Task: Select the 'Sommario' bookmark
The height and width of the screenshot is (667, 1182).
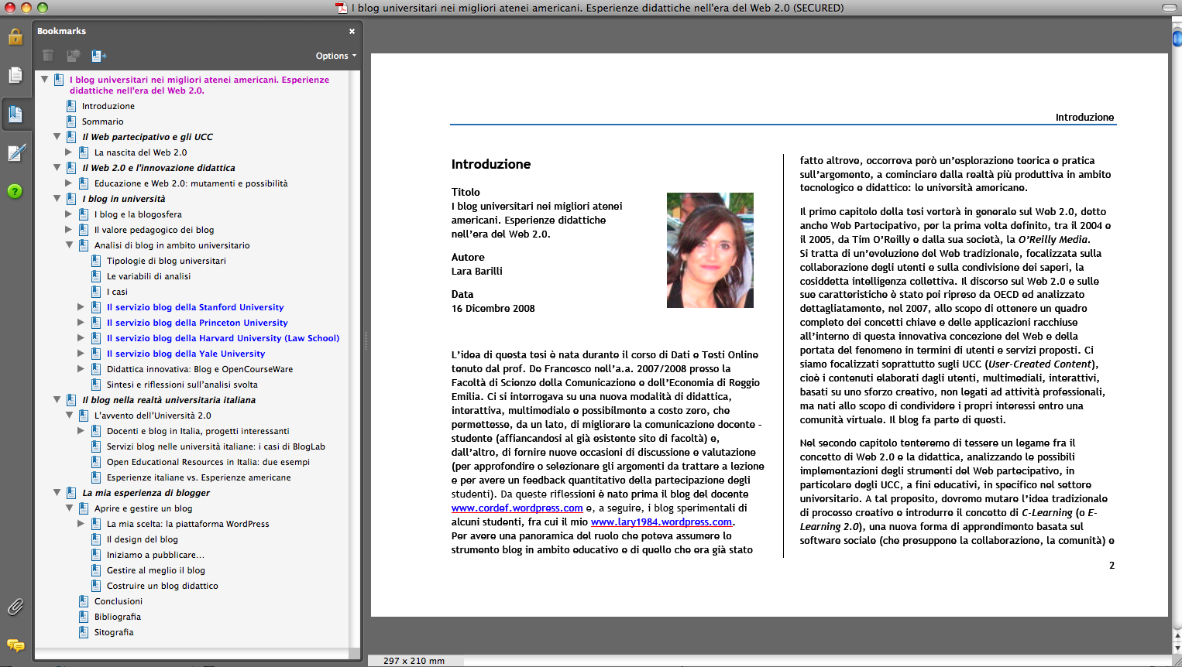Action: [102, 121]
